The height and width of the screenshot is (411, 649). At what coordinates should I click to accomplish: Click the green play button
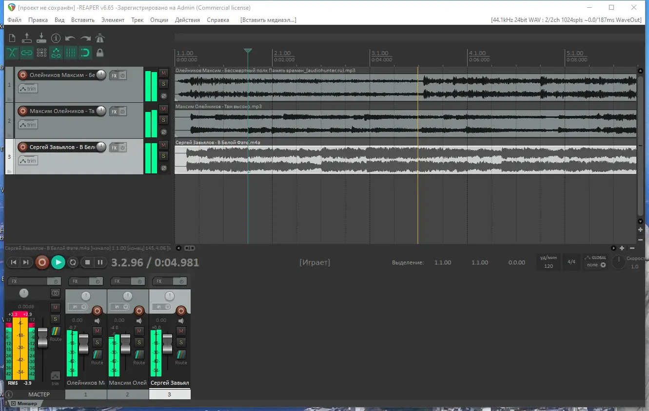pyautogui.click(x=58, y=262)
